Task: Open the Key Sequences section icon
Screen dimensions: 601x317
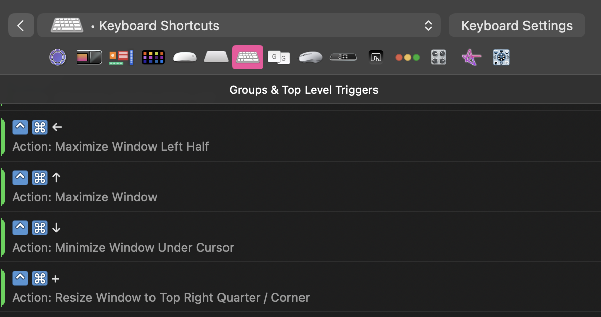Action: (x=279, y=57)
